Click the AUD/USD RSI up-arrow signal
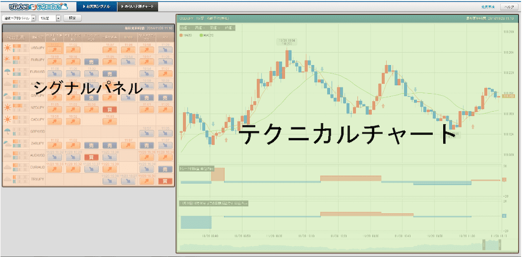This screenshot has height=257, width=522. [x=165, y=157]
